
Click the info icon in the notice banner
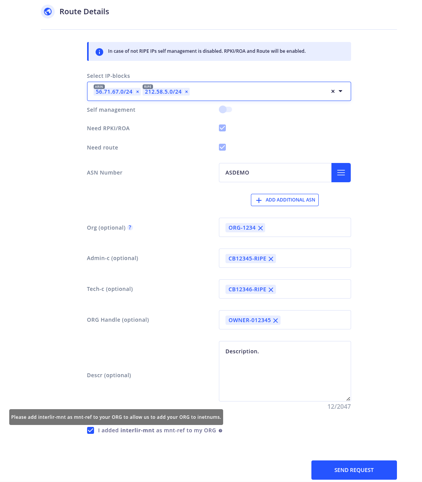(99, 51)
